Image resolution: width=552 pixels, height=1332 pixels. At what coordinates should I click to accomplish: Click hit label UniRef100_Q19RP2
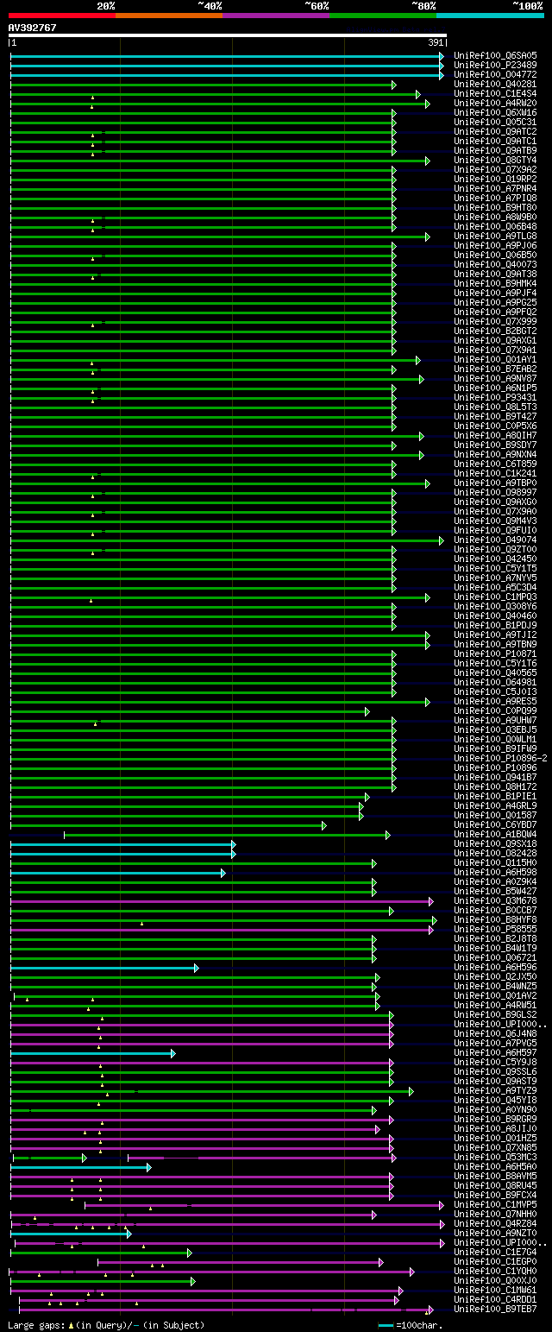point(495,179)
